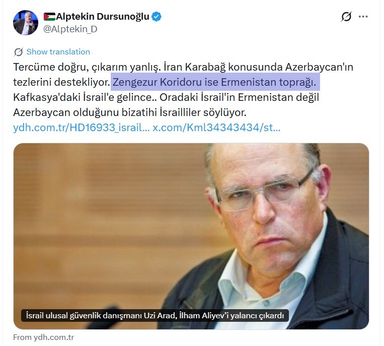The image size is (384, 346).
Task: Click highlighted sentence 'Zengezur Koridoru ise Ermenistan toprağı'
Action: (x=214, y=82)
